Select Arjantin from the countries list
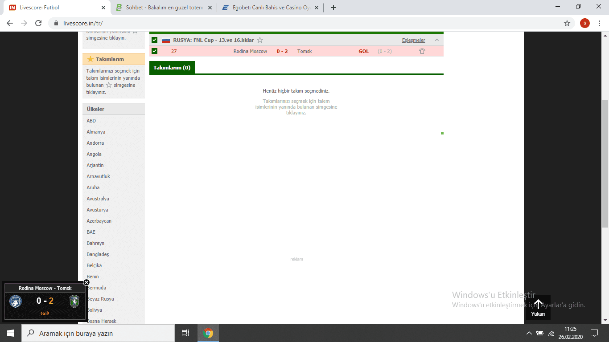 [95, 165]
